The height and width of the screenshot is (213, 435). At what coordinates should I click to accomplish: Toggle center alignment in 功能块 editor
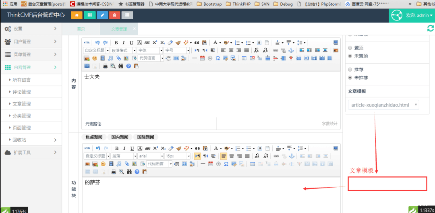coord(231,156)
